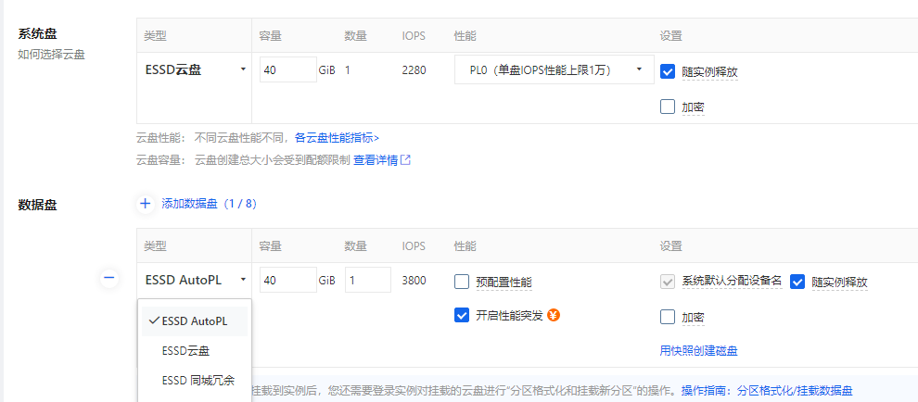Screen dimensions: 918x402
Task: Choose ESSD 同城冗余 option in list
Action: [x=198, y=380]
